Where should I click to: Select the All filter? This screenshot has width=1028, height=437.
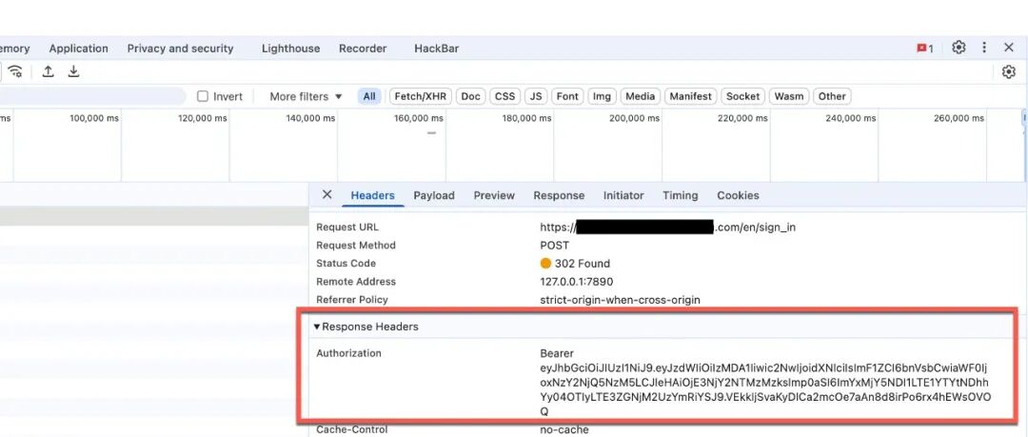coord(369,96)
